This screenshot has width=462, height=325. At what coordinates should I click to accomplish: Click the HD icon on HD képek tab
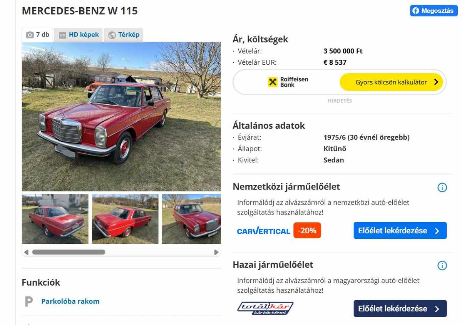[63, 35]
